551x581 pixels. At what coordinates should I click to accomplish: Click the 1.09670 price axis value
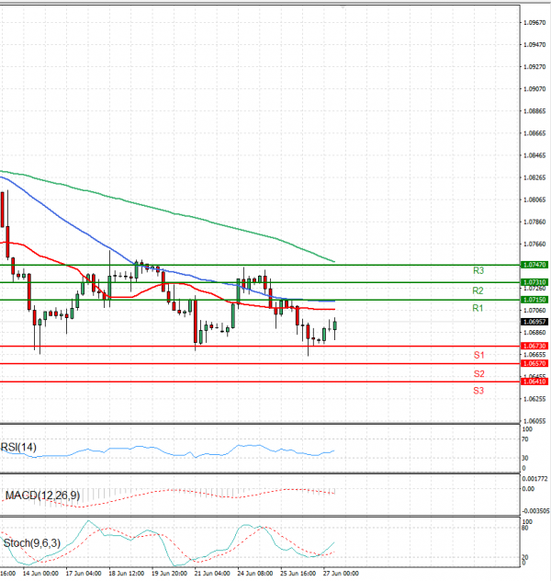534,23
